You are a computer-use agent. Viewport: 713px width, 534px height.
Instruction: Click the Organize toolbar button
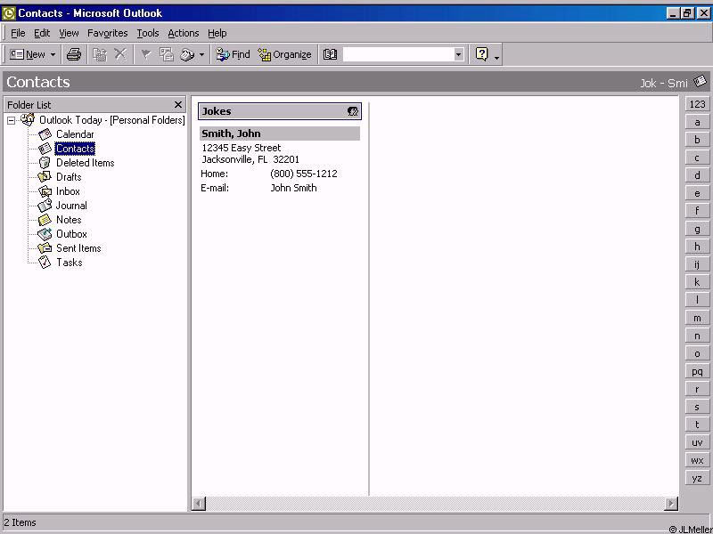[x=284, y=54]
